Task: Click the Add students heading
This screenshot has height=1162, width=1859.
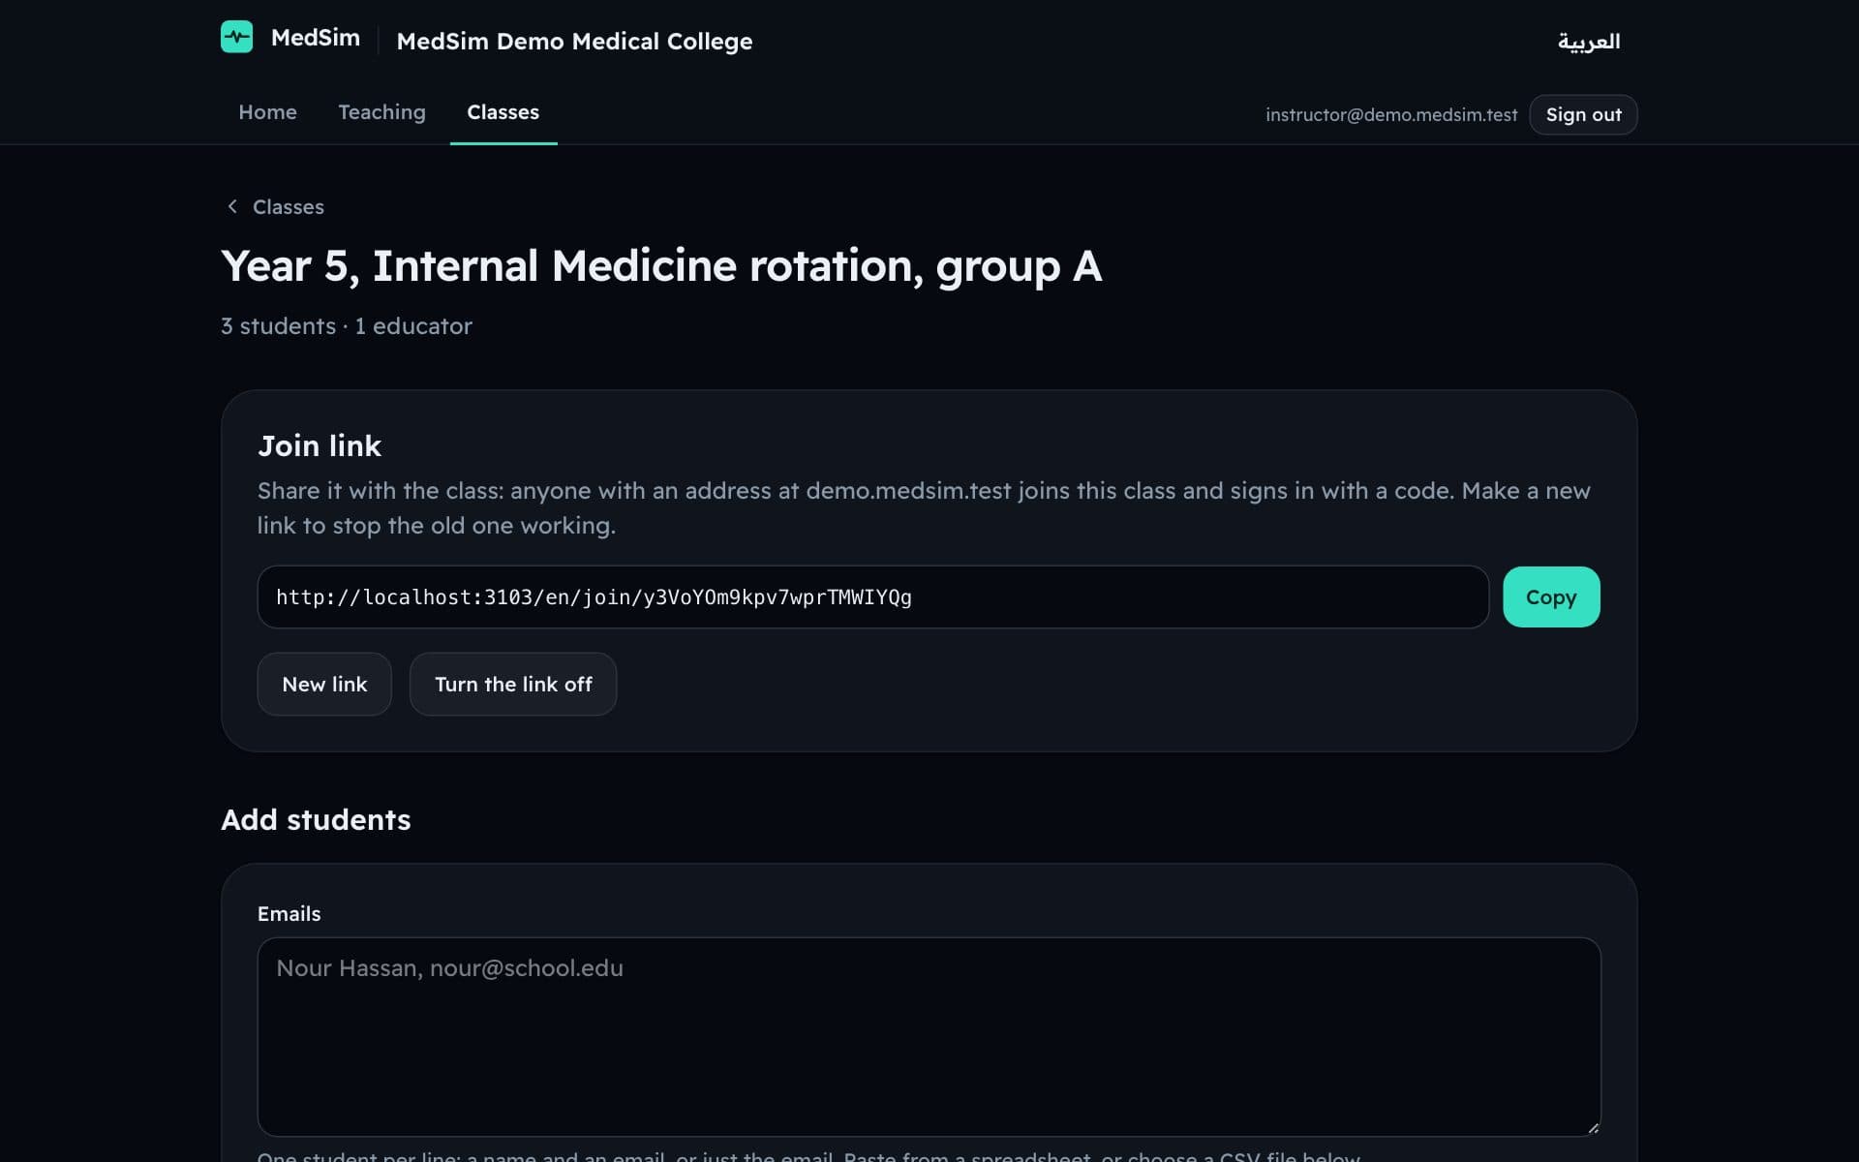Action: point(316,820)
